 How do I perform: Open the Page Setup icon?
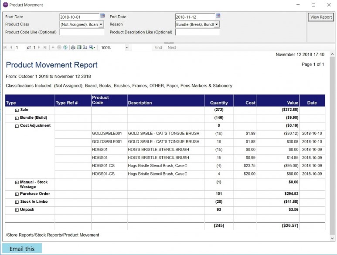point(85,47)
